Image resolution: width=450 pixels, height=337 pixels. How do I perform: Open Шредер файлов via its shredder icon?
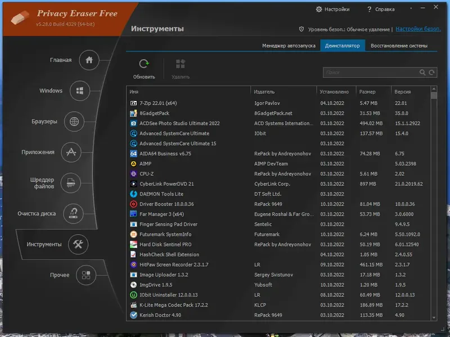pos(70,183)
